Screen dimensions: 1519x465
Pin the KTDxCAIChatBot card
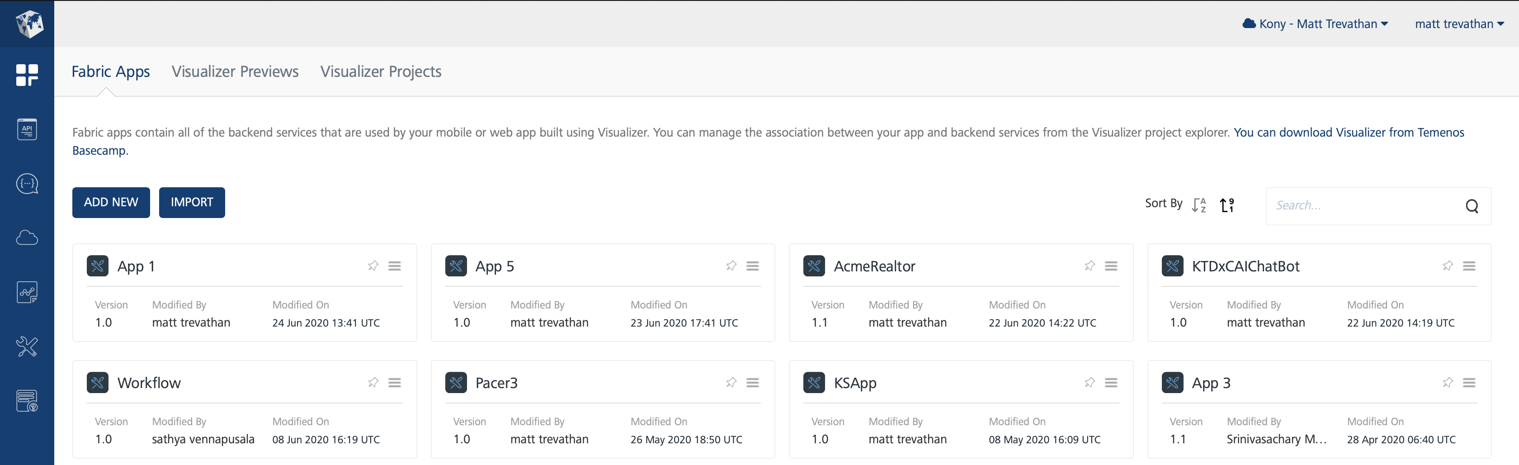[x=1448, y=266]
